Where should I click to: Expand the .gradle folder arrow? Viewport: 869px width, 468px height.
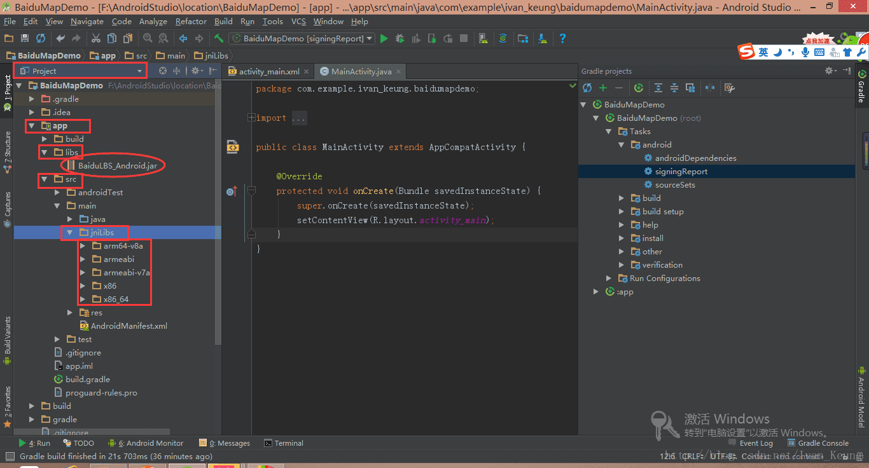point(32,99)
